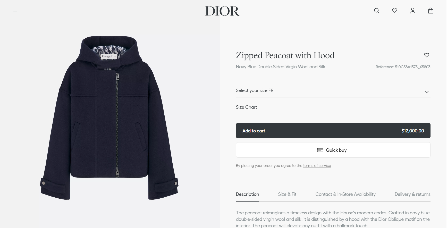Open the wishlist heart in header
This screenshot has height=228, width=447.
point(394,11)
